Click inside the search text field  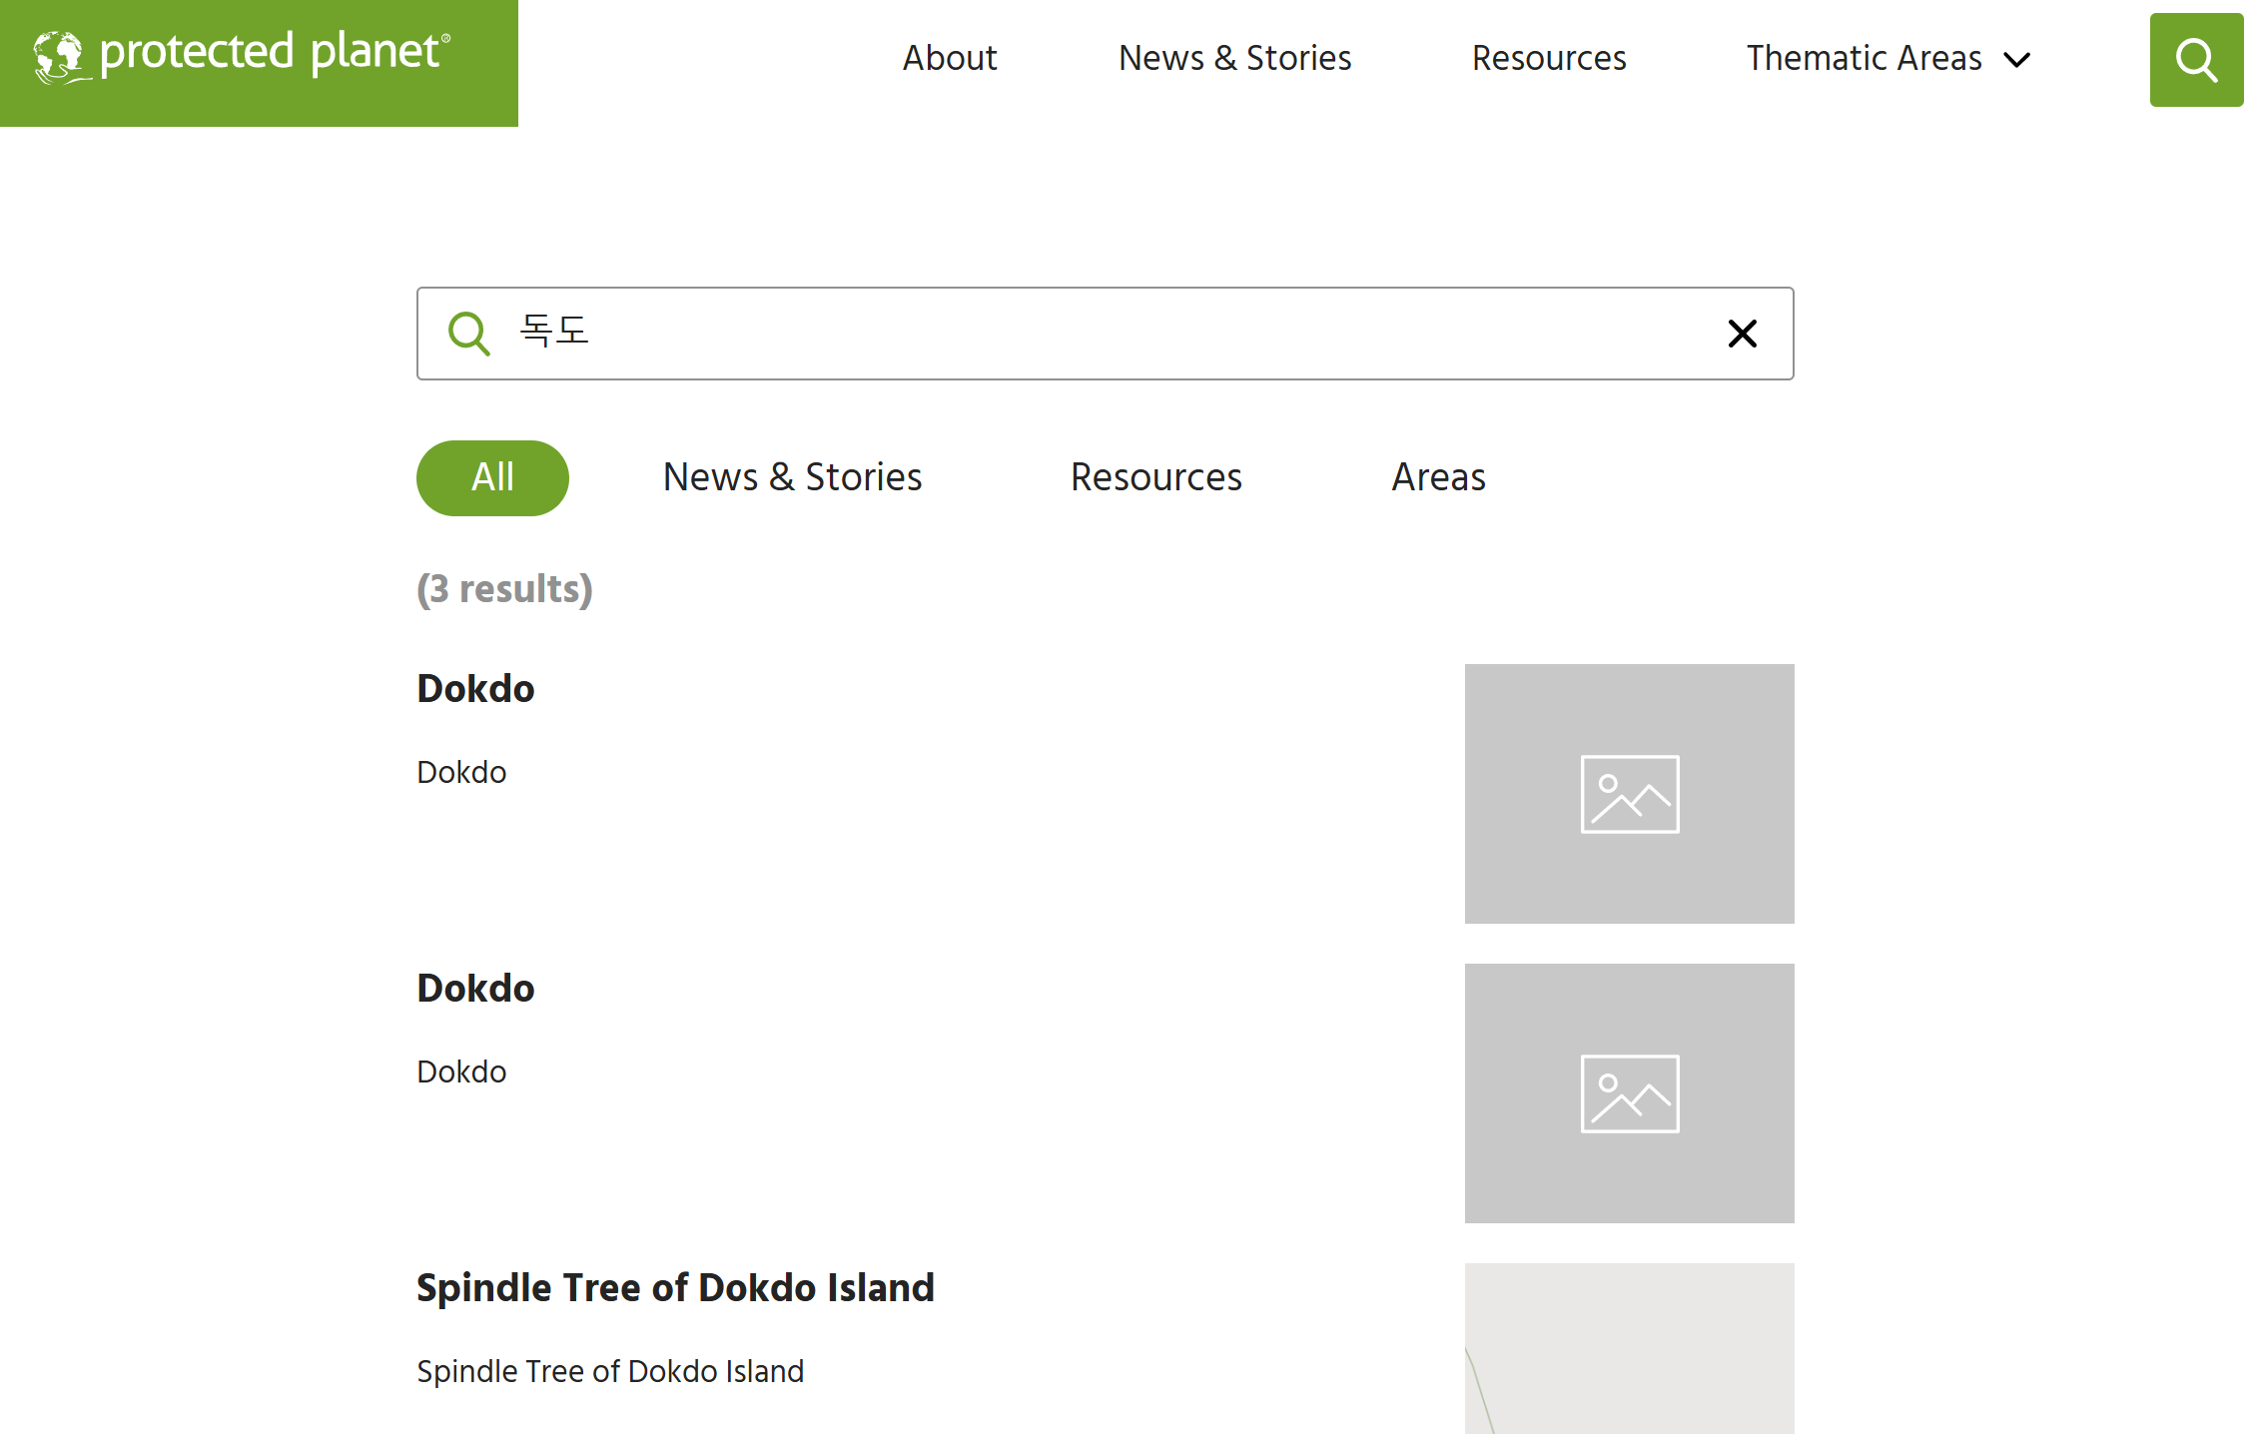tap(1099, 334)
